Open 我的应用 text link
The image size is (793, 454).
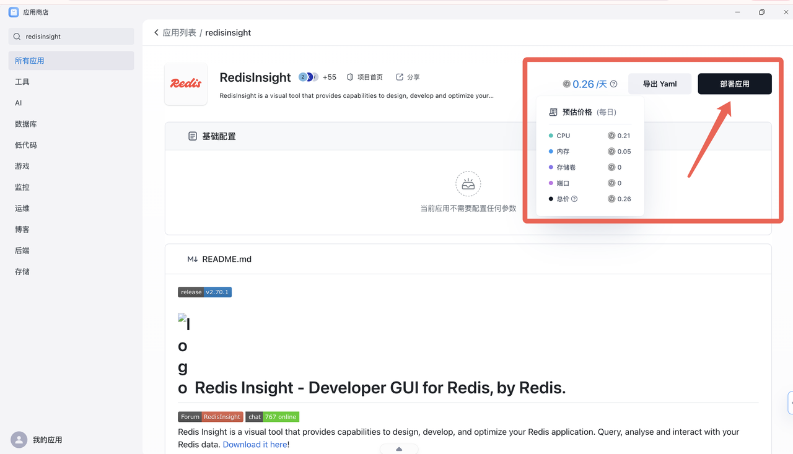[x=47, y=440]
